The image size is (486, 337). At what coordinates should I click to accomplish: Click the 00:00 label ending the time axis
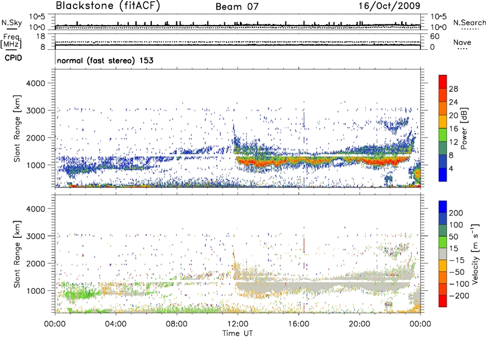tap(420, 324)
